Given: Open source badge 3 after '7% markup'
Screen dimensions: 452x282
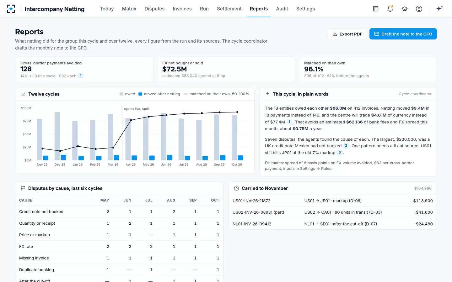Looking at the screenshot, I should click(340, 153).
